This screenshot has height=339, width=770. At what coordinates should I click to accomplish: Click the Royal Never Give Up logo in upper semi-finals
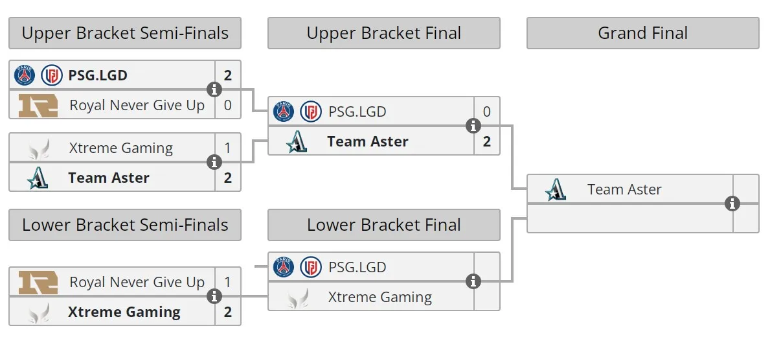click(x=38, y=106)
